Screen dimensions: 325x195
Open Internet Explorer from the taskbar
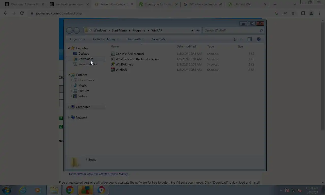coord(23,190)
